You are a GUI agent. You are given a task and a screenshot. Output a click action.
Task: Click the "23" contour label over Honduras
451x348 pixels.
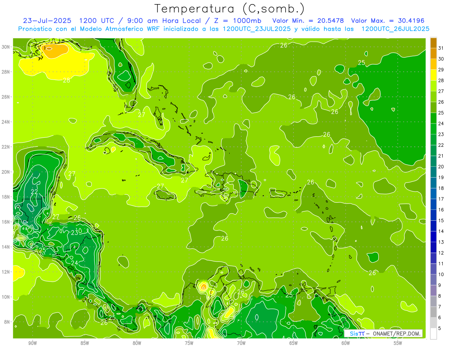tap(75, 232)
